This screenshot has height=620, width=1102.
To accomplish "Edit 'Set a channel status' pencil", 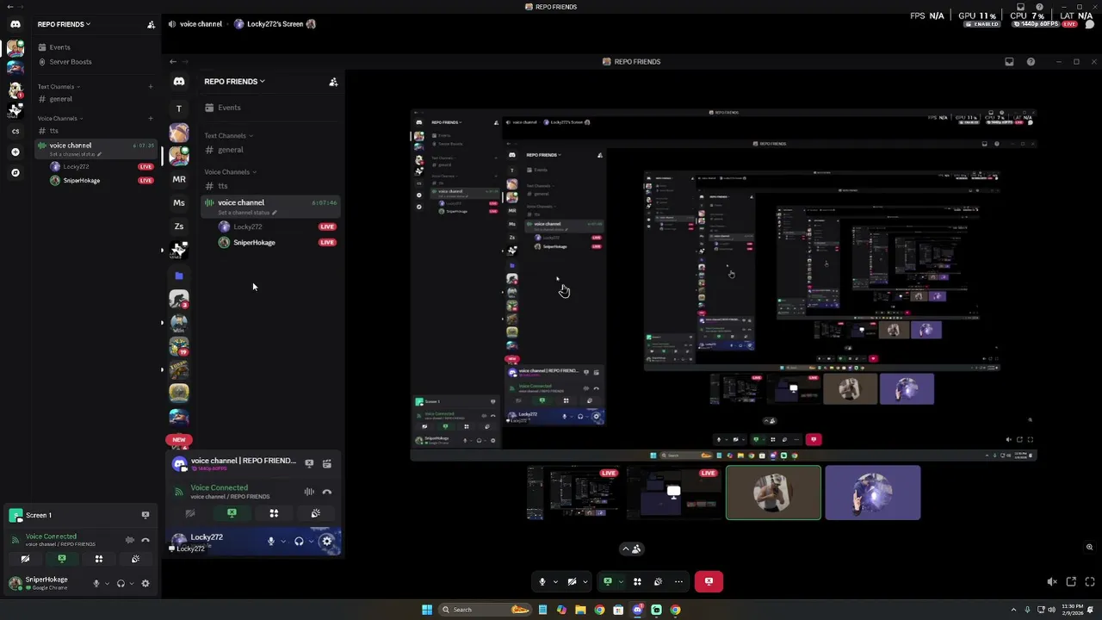I will point(99,154).
